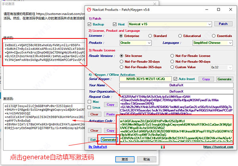Open the Products dropdown showing Oracle

[x=136, y=43]
